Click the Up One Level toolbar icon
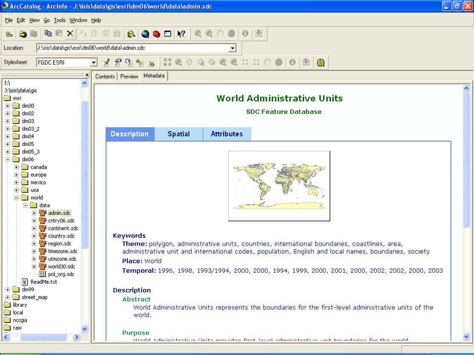The image size is (474, 355). (x=9, y=34)
